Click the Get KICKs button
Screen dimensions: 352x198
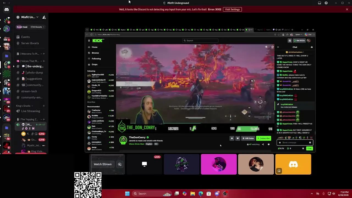[299, 41]
